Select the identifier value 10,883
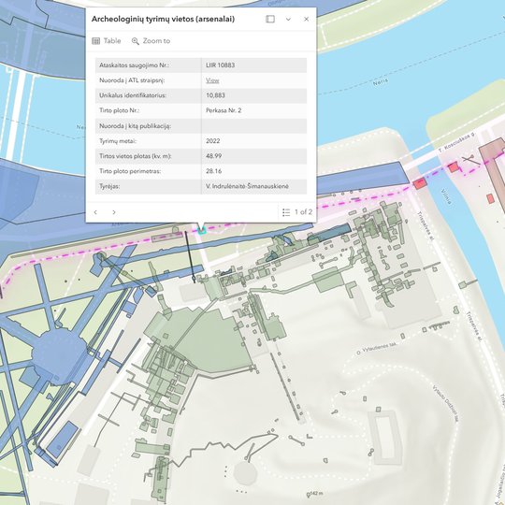 click(215, 95)
